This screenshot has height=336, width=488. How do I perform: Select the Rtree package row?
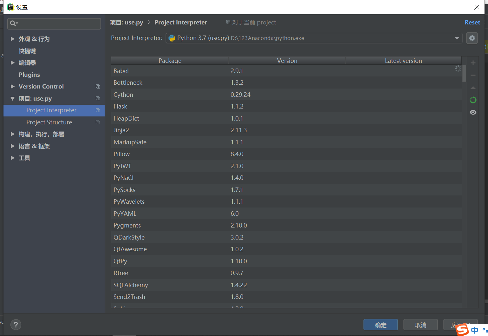[287, 273]
